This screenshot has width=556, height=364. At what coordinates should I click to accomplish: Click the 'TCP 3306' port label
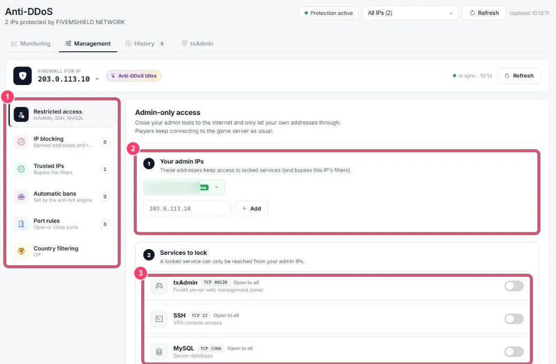(211, 348)
